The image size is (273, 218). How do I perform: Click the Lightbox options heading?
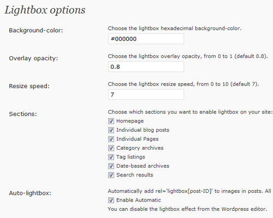pyautogui.click(x=45, y=10)
